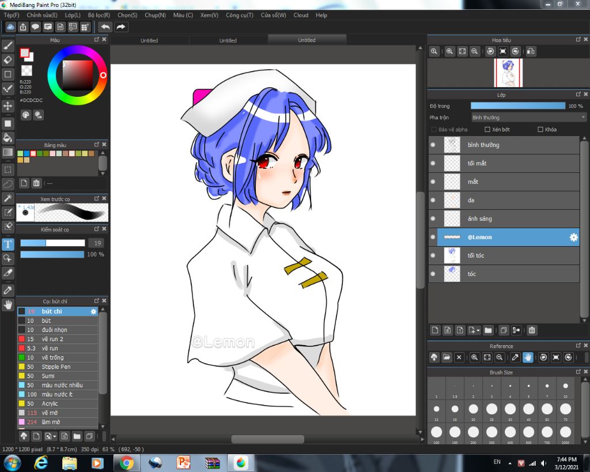Zoom in using the Navigator magnifier plus
The width and height of the screenshot is (590, 472).
coord(449,51)
